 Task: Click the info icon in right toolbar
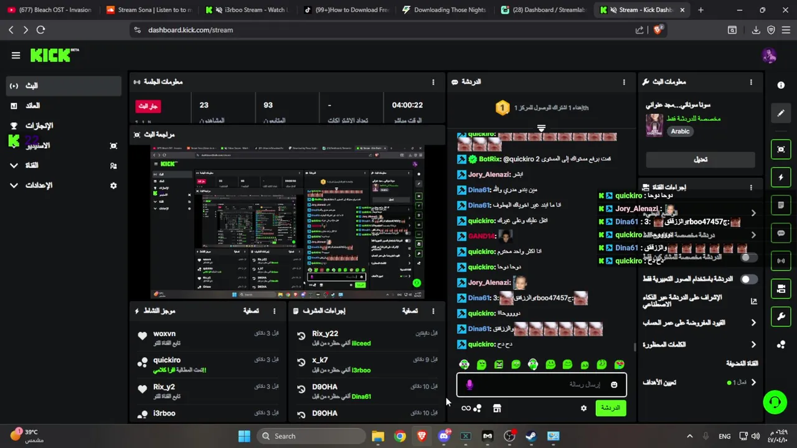781,85
